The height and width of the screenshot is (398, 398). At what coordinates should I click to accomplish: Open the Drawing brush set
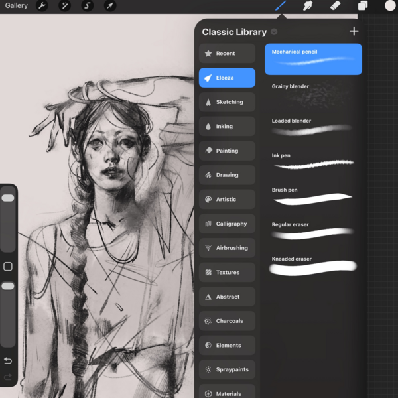click(x=227, y=175)
